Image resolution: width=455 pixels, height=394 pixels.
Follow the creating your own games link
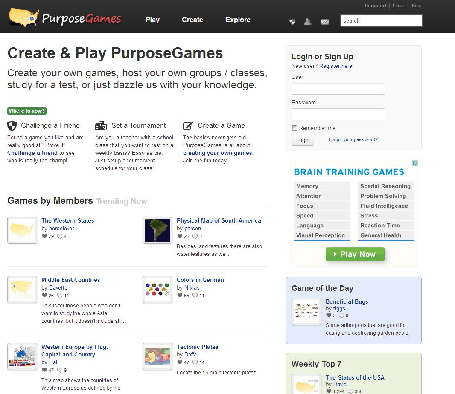point(217,153)
